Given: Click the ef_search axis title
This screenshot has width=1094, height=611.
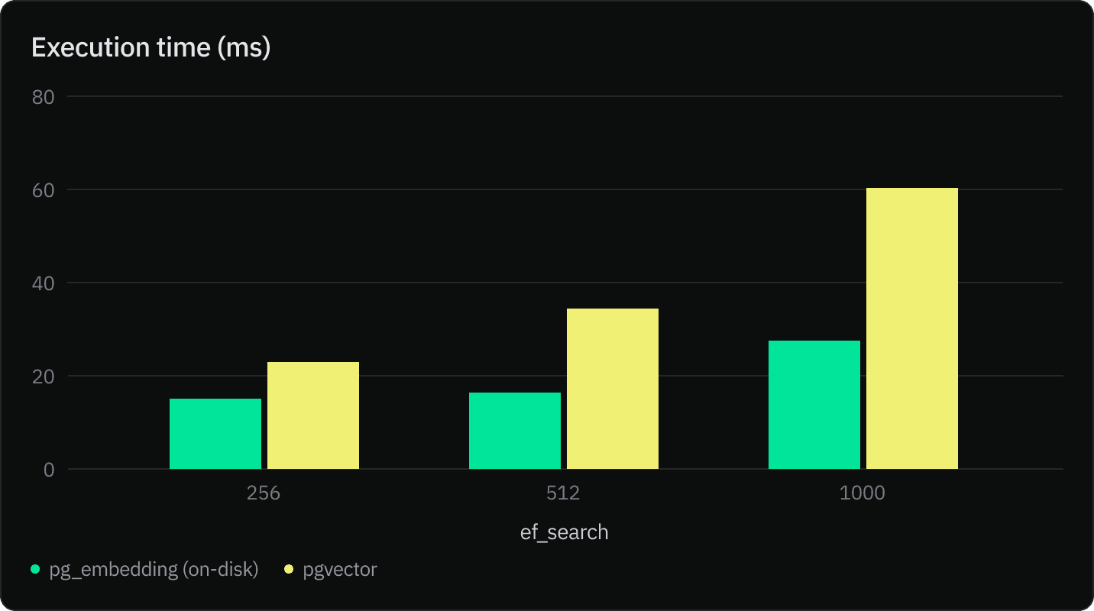Looking at the screenshot, I should pyautogui.click(x=565, y=532).
